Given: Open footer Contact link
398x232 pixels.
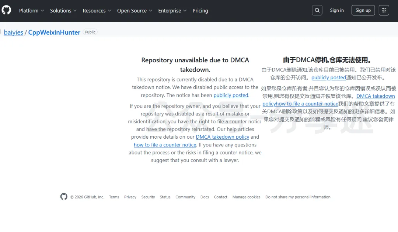Looking at the screenshot, I should point(221,197).
